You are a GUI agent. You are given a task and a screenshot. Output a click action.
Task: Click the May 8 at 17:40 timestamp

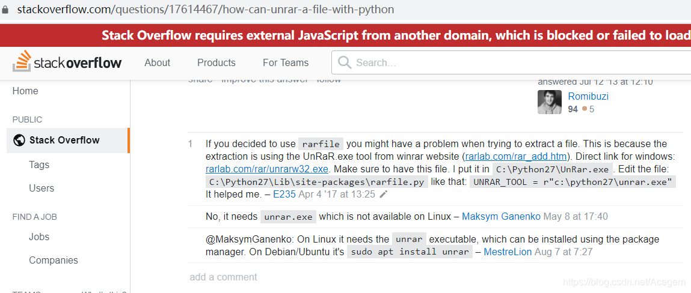576,217
